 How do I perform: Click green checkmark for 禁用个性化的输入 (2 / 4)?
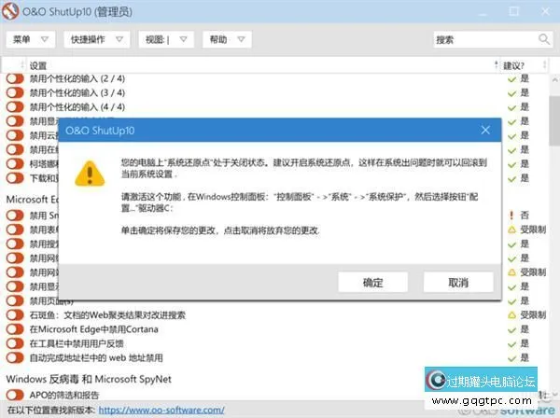tap(511, 79)
